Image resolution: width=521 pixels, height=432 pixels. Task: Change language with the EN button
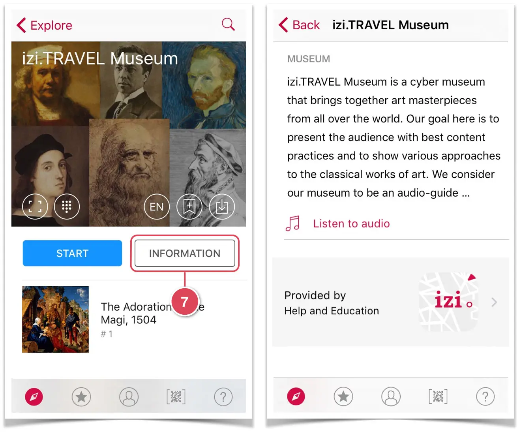coord(157,207)
